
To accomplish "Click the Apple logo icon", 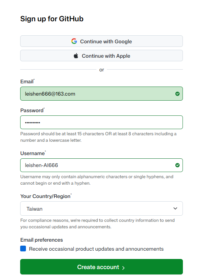I will [x=76, y=56].
